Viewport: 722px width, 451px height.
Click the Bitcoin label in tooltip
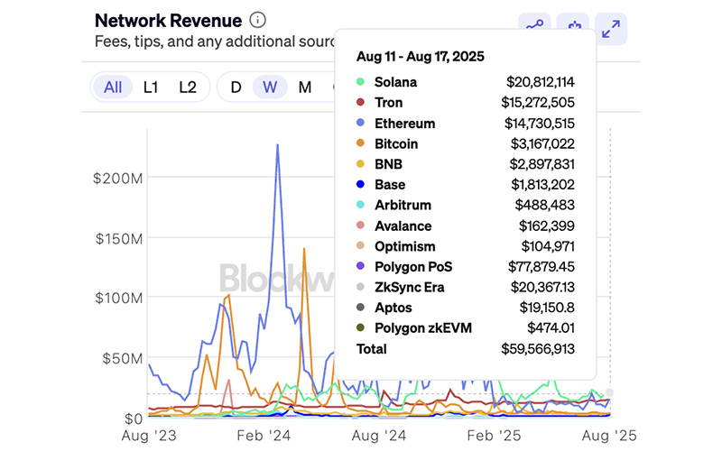coord(396,143)
